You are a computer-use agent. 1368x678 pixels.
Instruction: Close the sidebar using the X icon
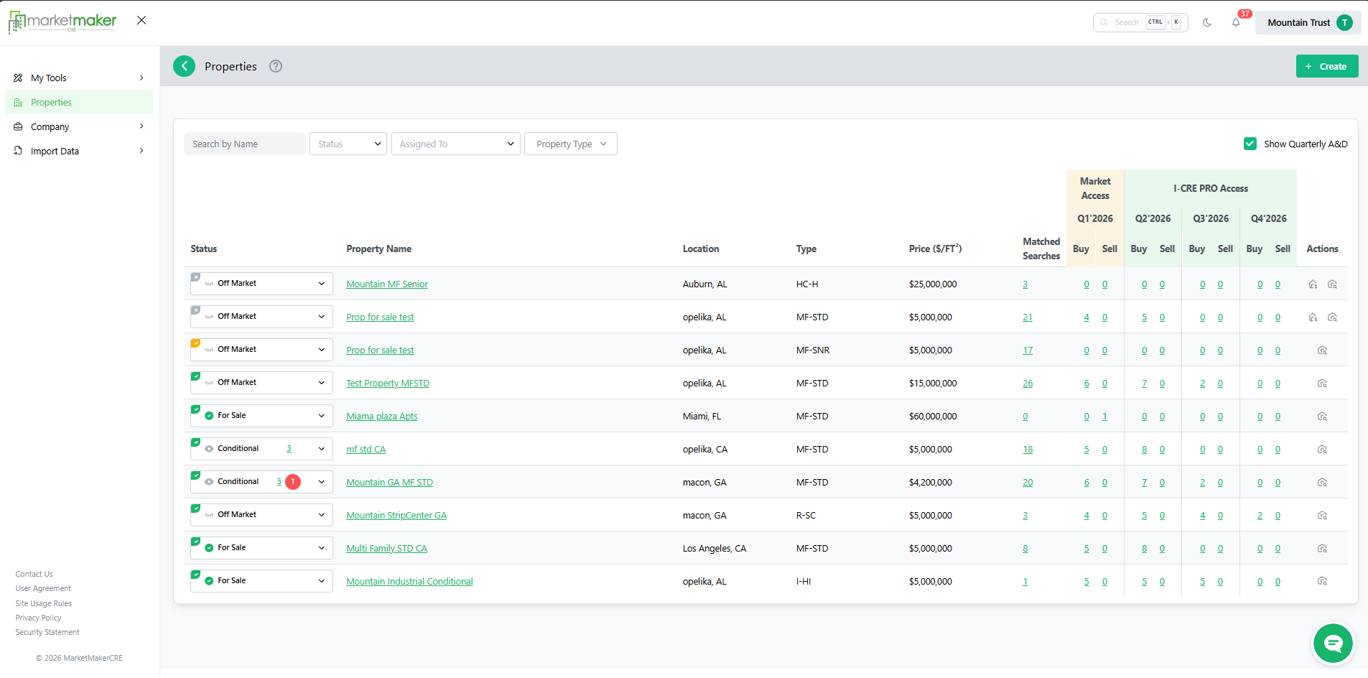[x=141, y=20]
